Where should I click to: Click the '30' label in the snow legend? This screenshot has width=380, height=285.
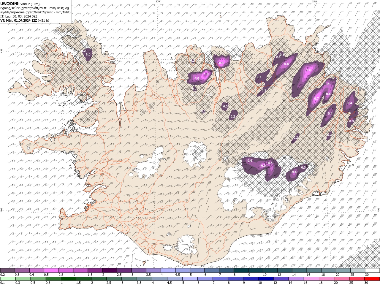point(367,275)
